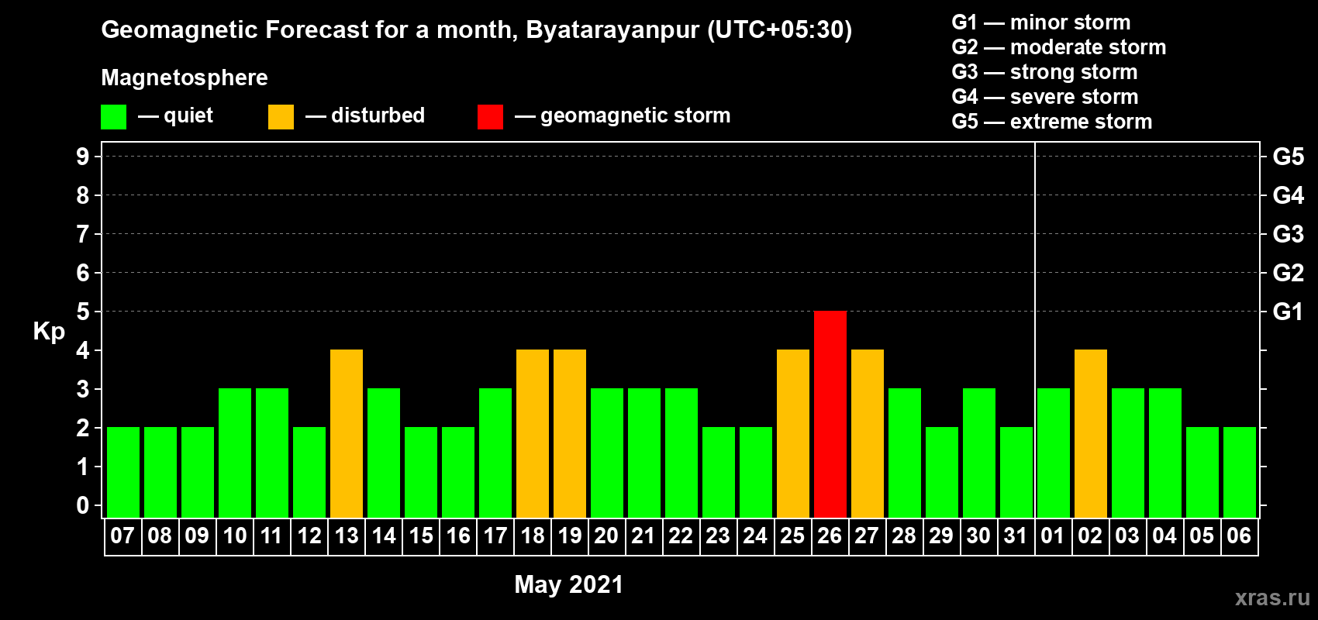Click the date label 31 on axis
1318x620 pixels.
click(x=1016, y=536)
